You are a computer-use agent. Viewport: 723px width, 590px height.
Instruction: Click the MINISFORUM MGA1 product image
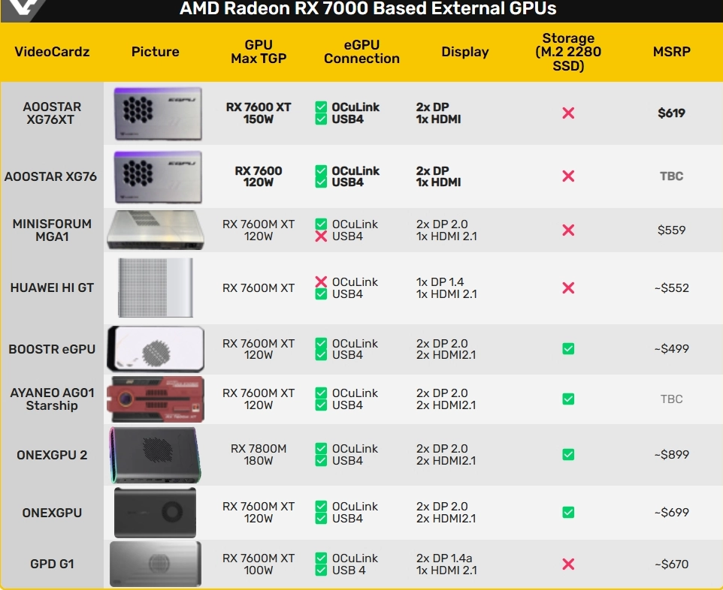pyautogui.click(x=155, y=230)
